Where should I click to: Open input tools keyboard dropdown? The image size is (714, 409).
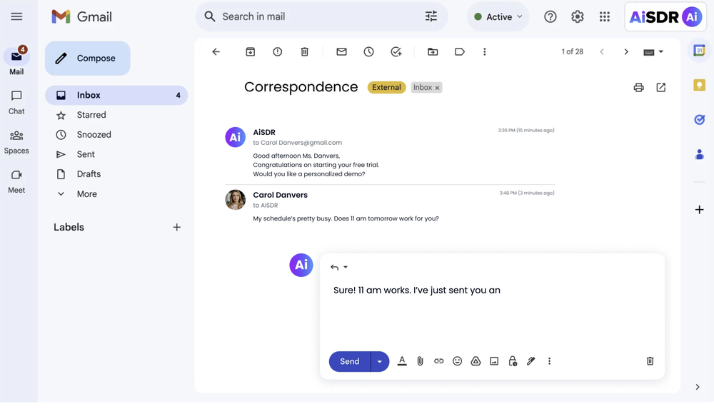[653, 52]
